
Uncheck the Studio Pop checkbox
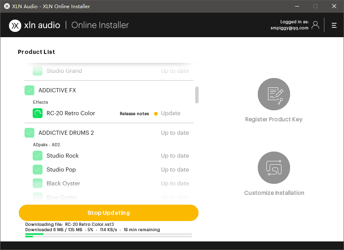point(38,170)
